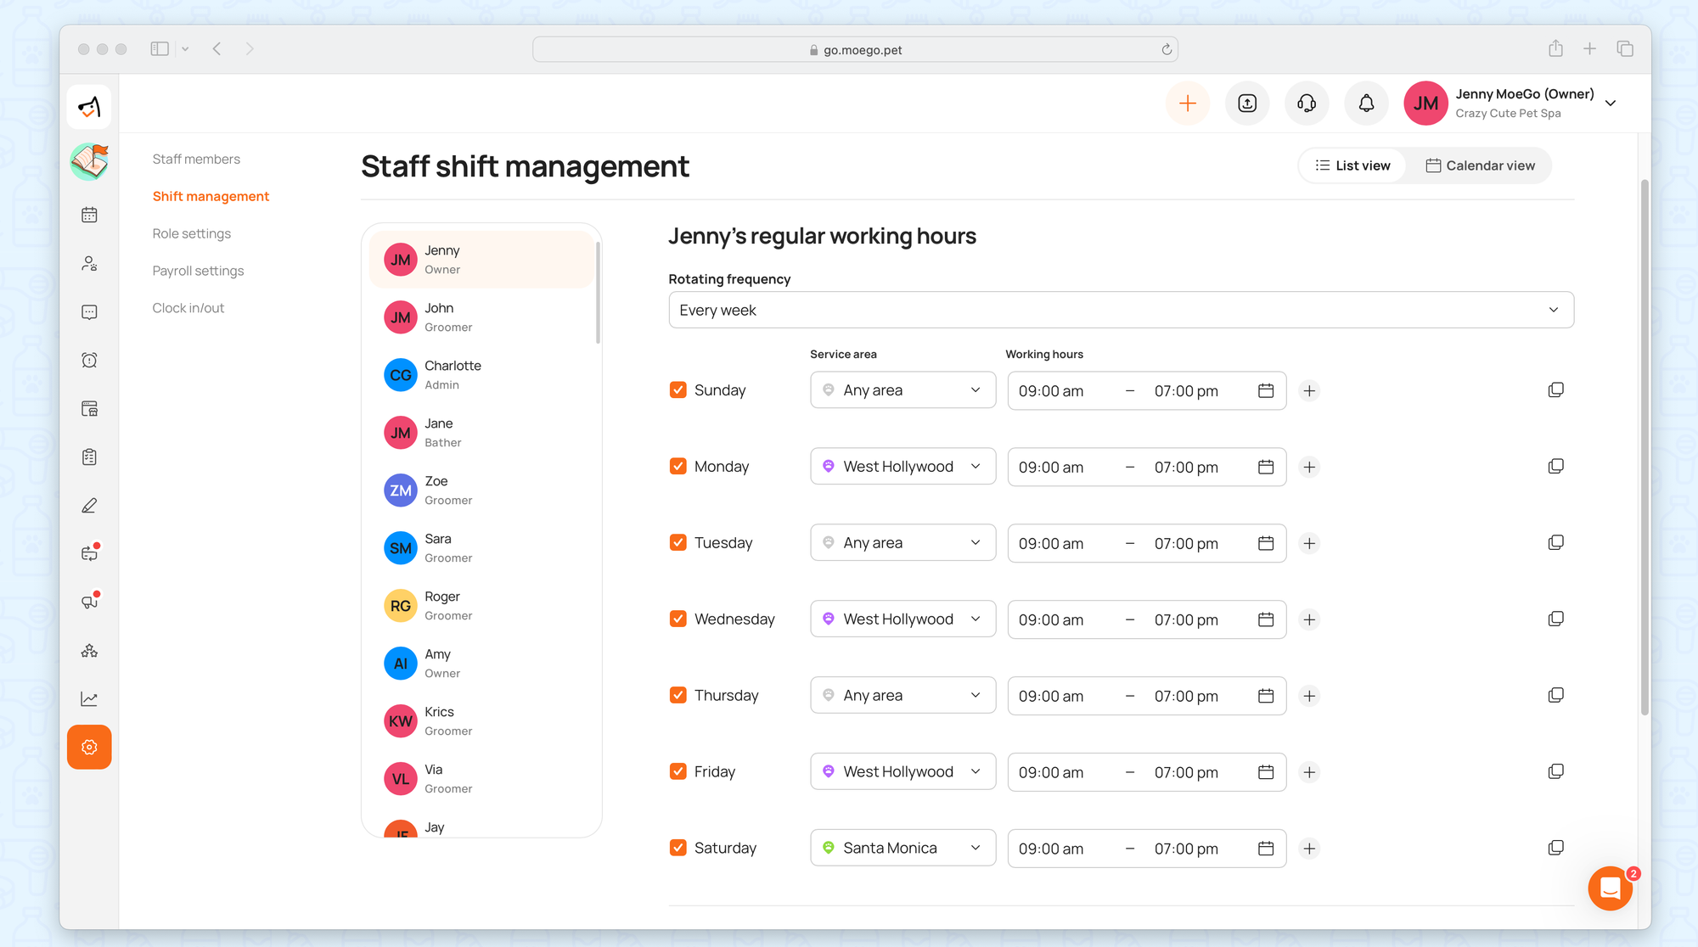Open the calendar icon in left sidebar
This screenshot has height=947, width=1698.
pyautogui.click(x=89, y=216)
